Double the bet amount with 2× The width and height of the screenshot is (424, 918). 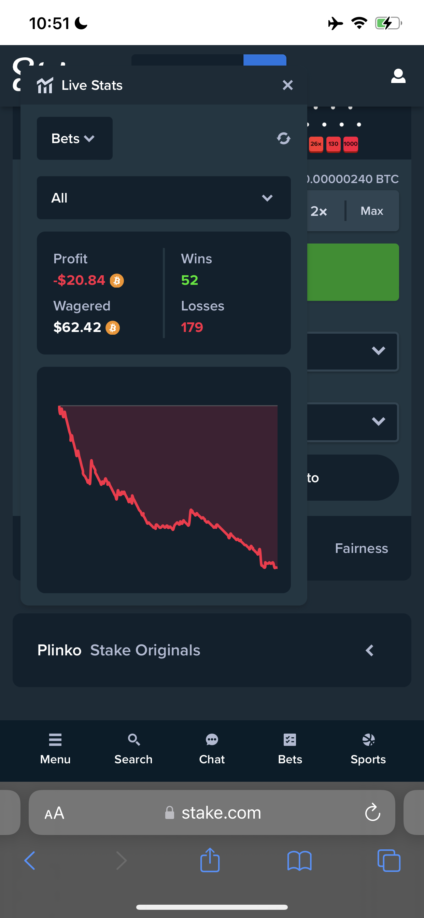point(319,211)
